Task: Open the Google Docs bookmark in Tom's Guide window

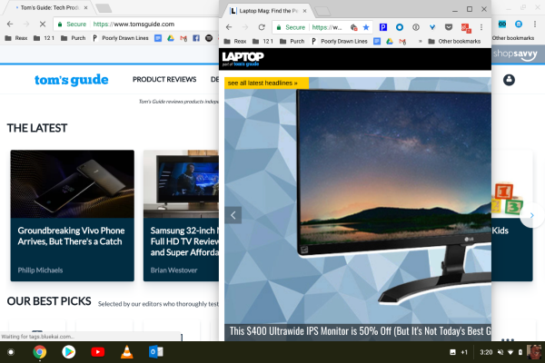Action: [158, 38]
